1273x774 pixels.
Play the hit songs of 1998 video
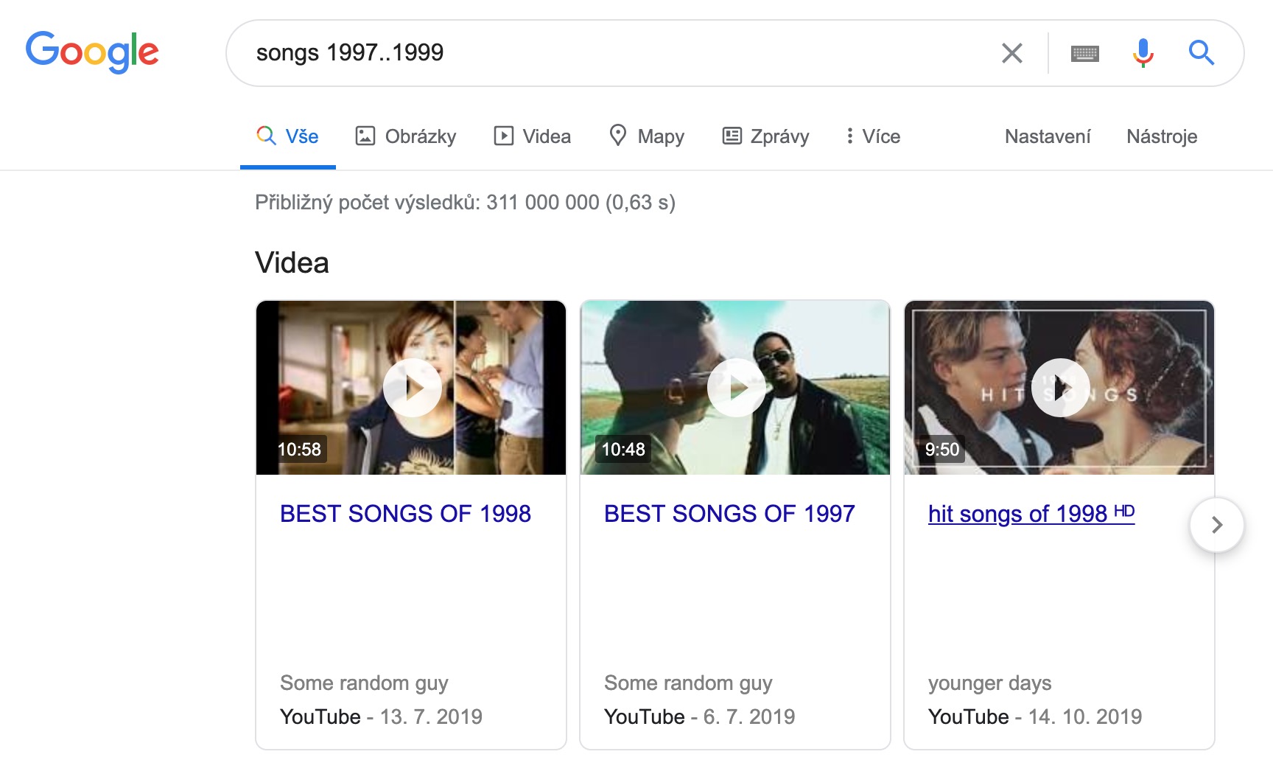[x=1060, y=388]
